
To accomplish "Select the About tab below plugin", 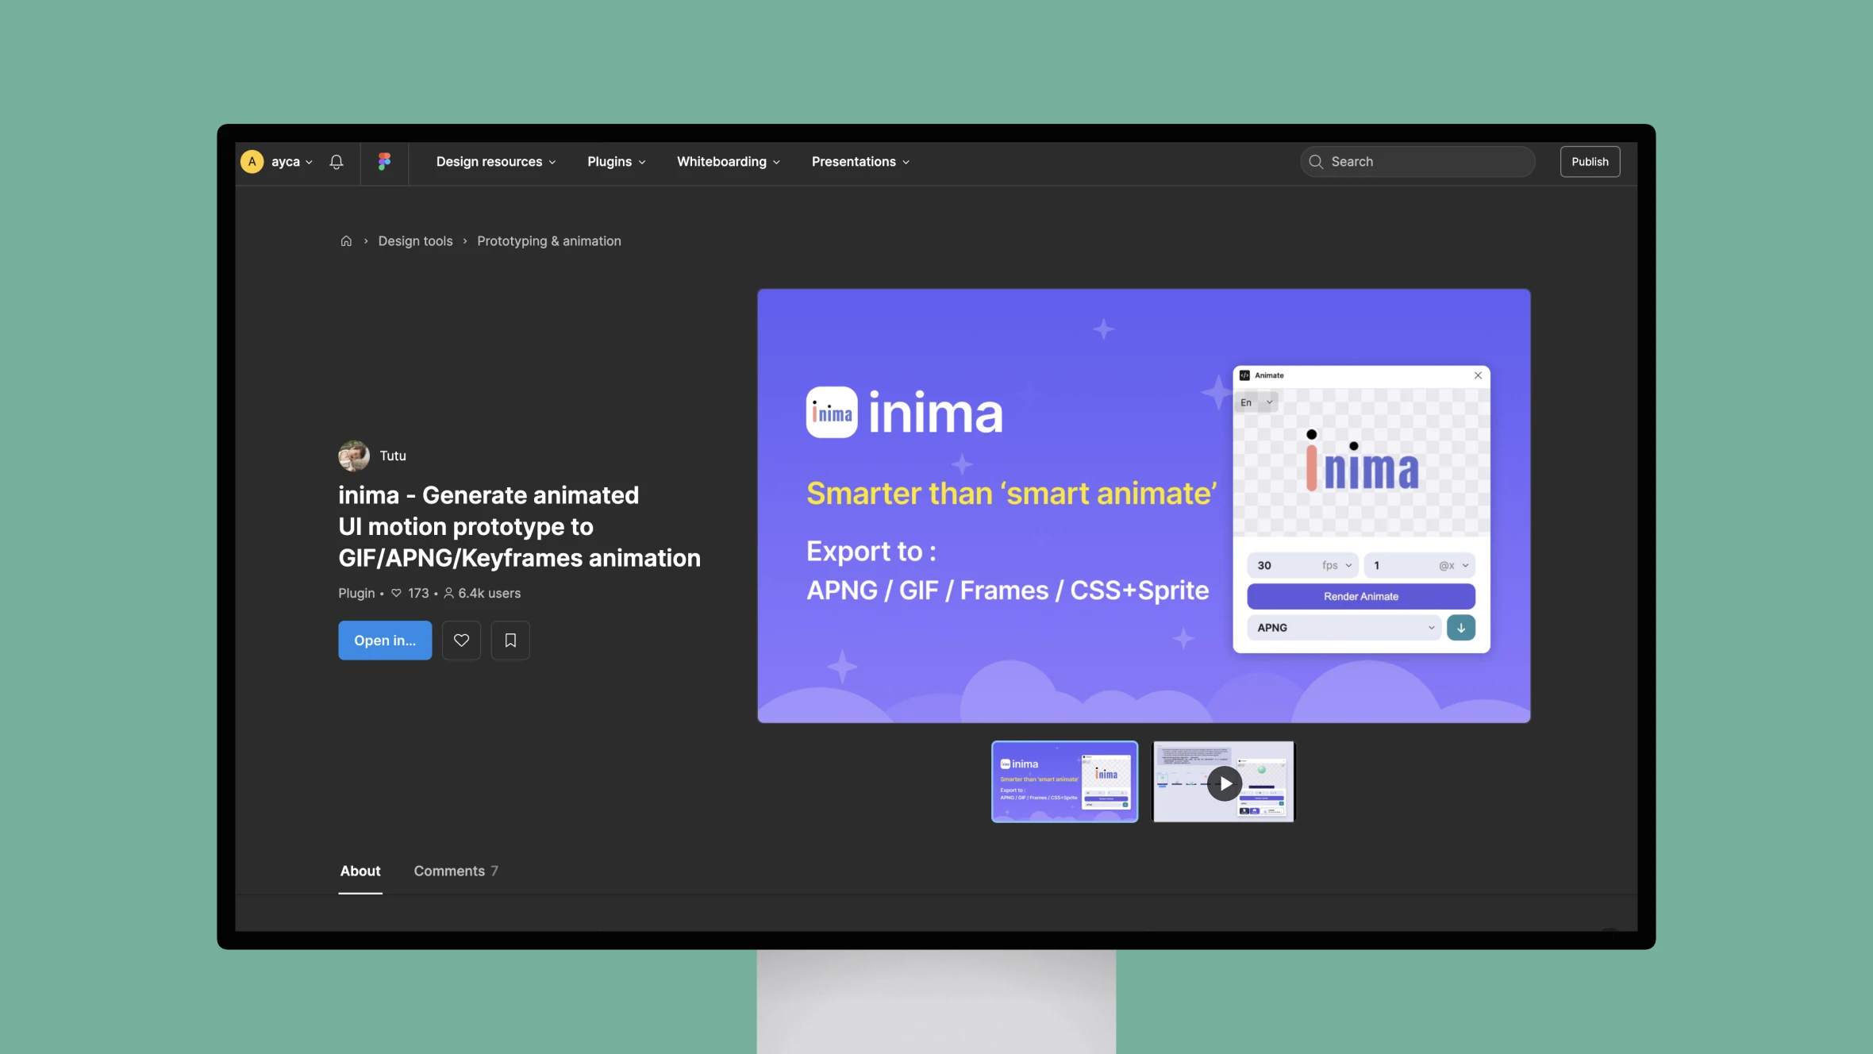I will tap(360, 870).
